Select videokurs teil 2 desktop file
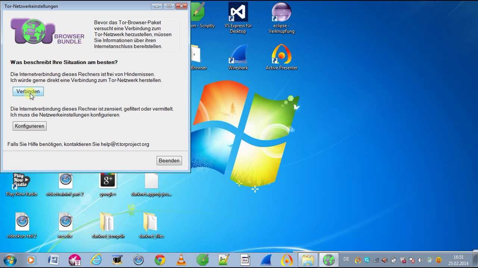Image resolution: width=478 pixels, height=268 pixels. 22,226
